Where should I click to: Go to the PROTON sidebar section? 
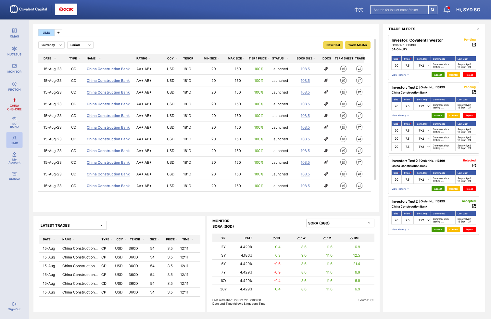(x=14, y=86)
